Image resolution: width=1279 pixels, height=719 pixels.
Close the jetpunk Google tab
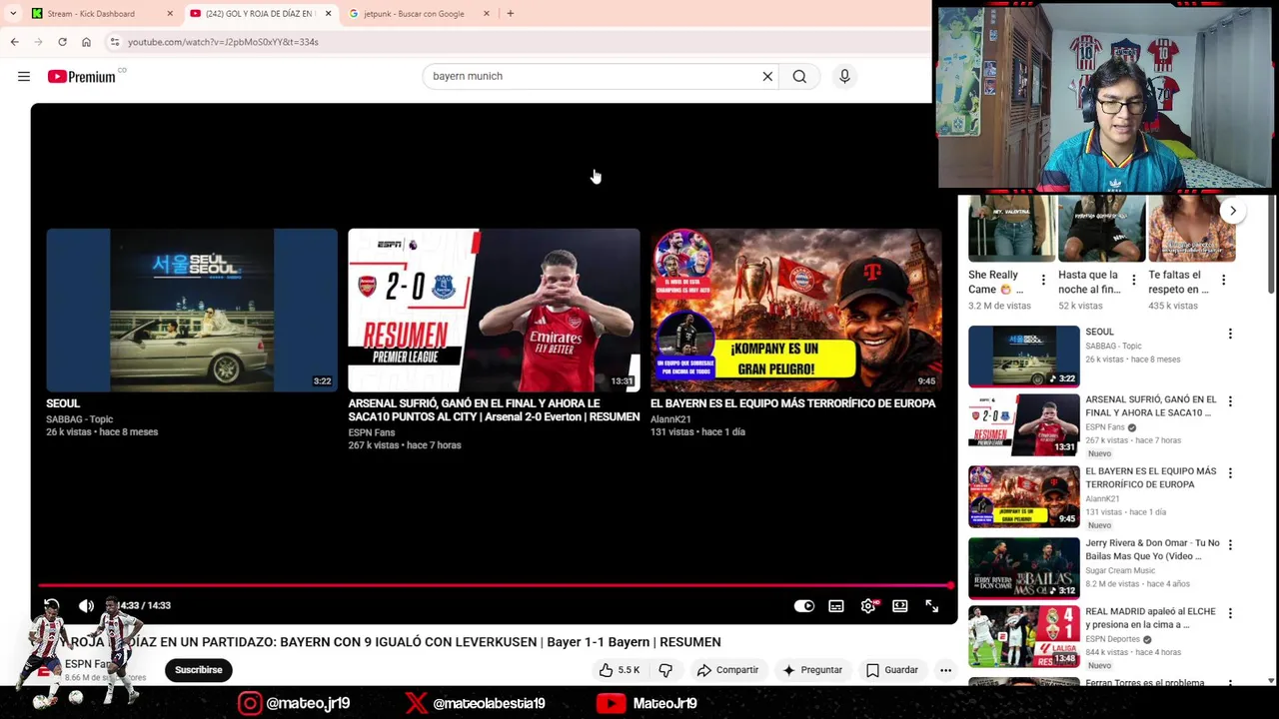487,14
